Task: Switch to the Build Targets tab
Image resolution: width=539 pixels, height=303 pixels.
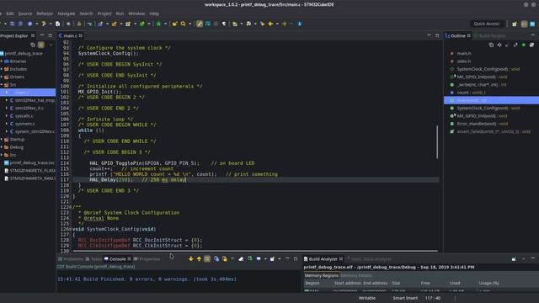Action: tap(489, 35)
